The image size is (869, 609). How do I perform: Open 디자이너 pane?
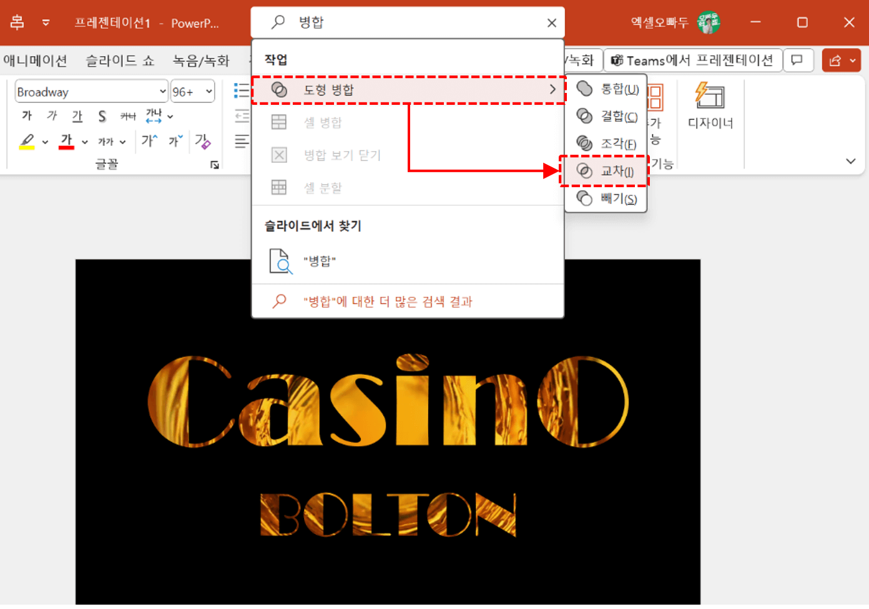710,106
